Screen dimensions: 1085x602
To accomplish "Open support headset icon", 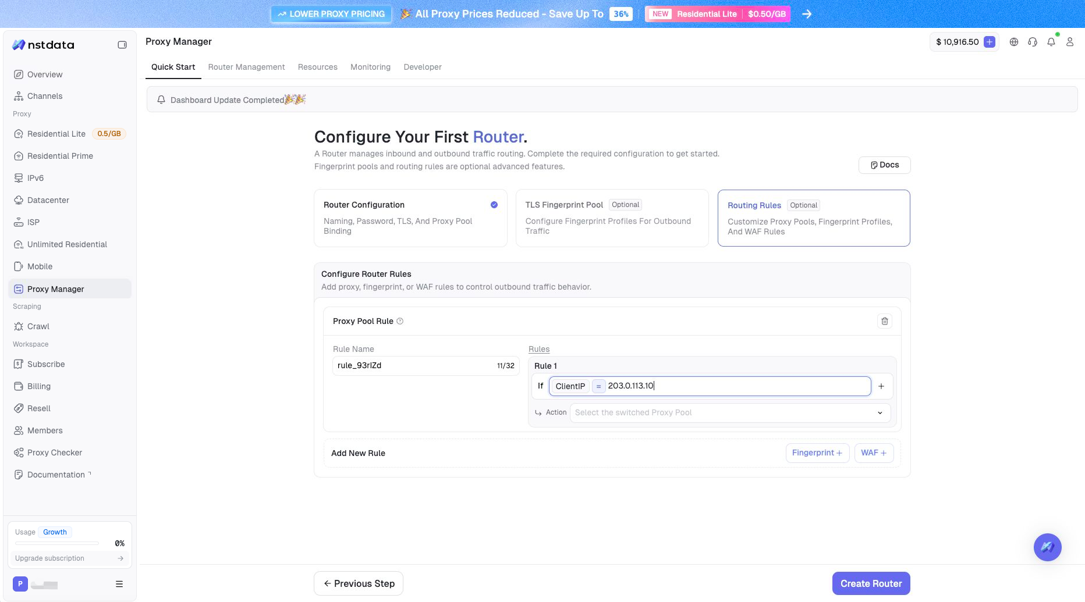I will point(1033,42).
